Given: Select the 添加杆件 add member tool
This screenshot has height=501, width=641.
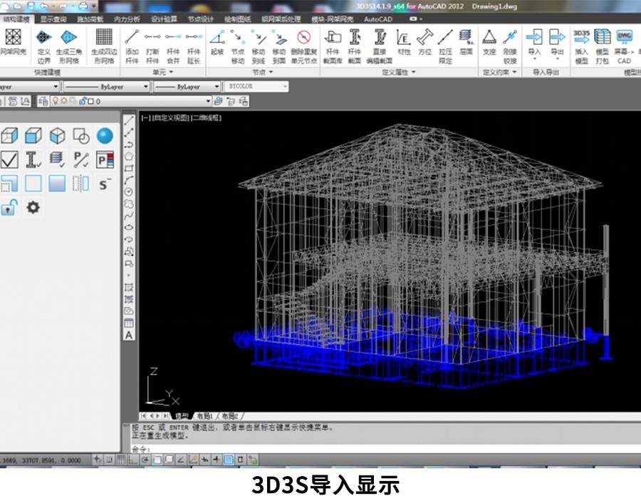Looking at the screenshot, I should tap(132, 46).
